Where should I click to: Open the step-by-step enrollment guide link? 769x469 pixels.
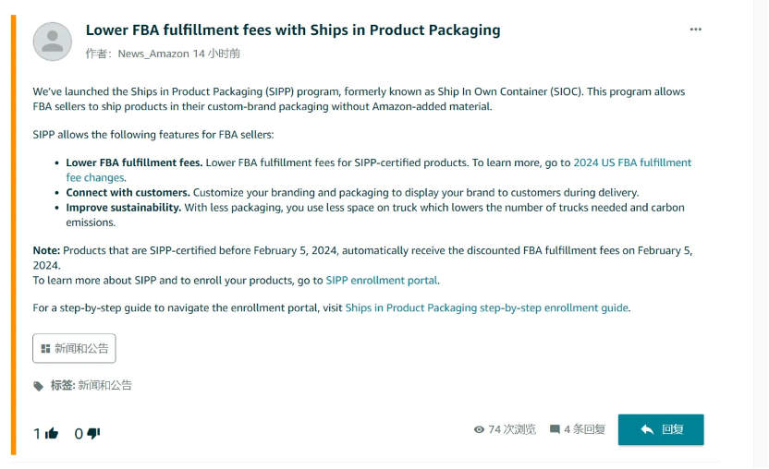coord(486,307)
